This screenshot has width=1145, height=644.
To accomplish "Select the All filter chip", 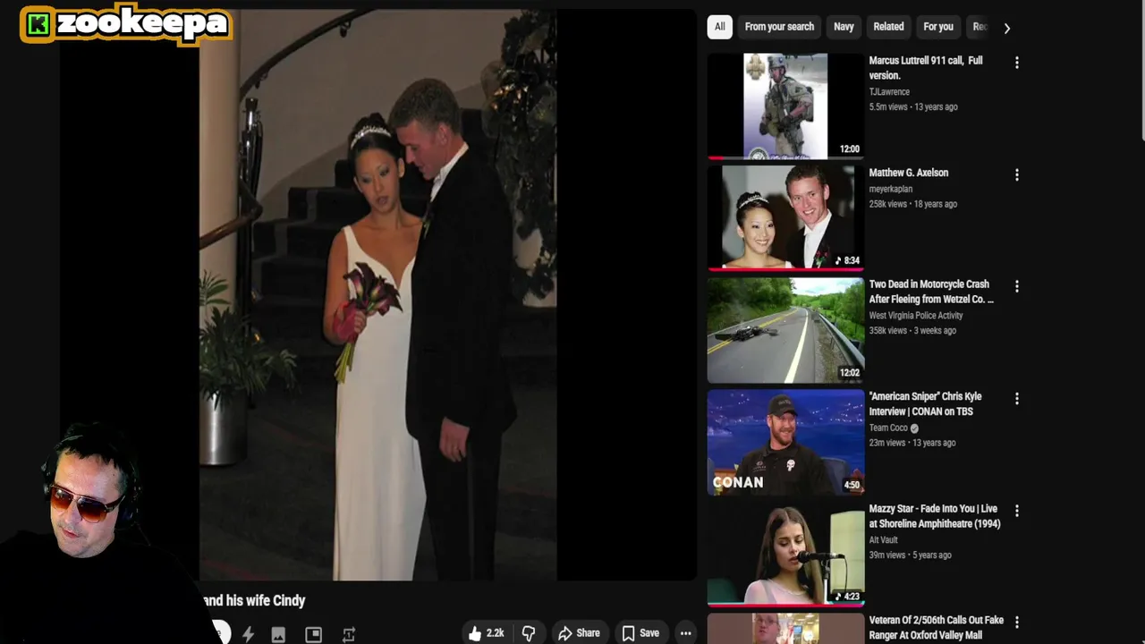I will click(719, 27).
